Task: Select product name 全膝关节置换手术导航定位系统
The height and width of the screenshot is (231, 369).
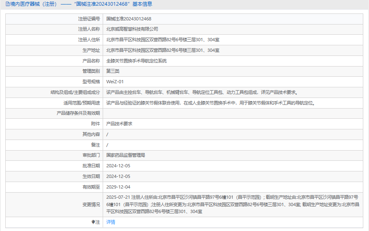Action: tap(136, 61)
